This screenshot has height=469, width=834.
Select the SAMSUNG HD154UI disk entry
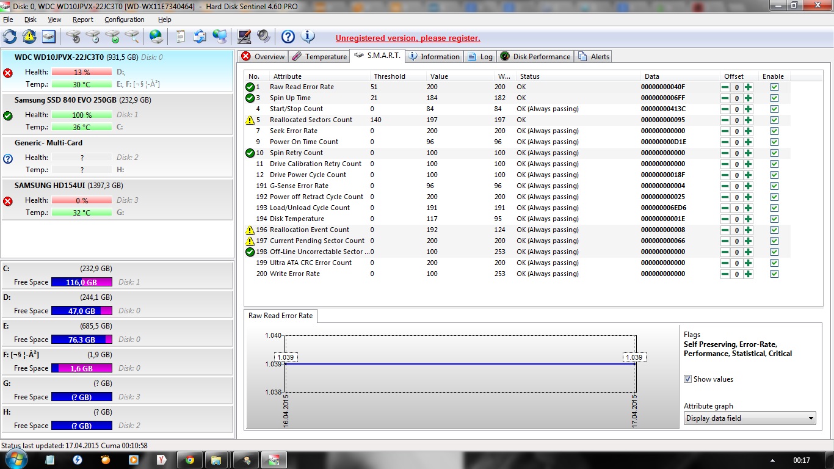(x=117, y=200)
